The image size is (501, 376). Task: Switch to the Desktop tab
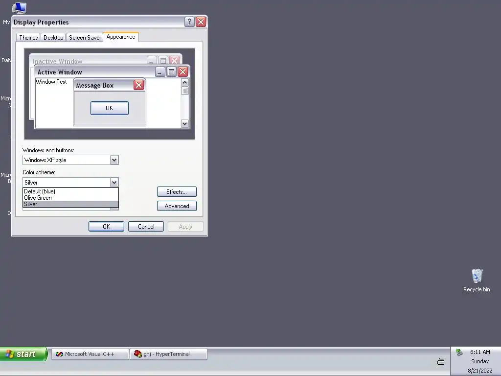pyautogui.click(x=53, y=37)
